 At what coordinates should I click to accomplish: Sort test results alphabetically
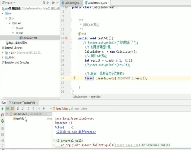(18, 109)
